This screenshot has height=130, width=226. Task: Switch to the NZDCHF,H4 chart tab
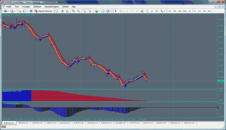189,123
